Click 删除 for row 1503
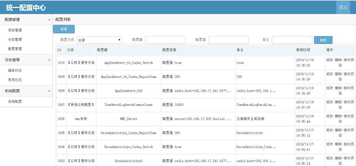This screenshot has width=356, height=166. (338, 158)
